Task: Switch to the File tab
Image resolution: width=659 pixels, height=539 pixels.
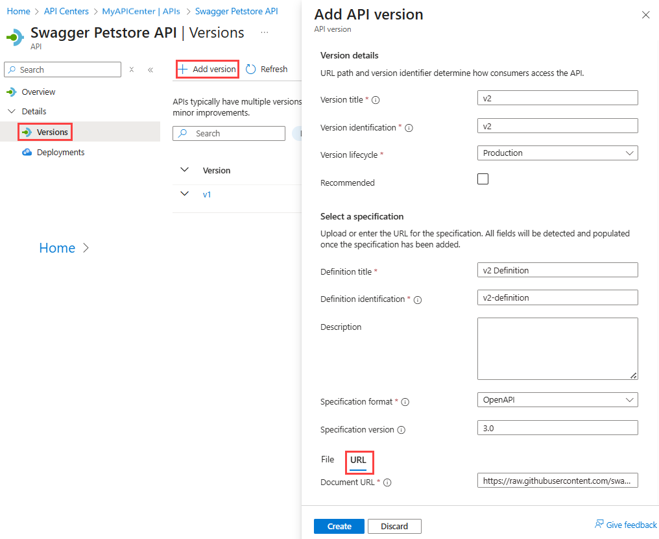Action: coord(328,460)
